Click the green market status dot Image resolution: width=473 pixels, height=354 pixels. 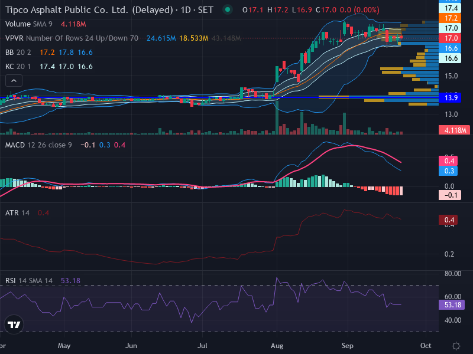click(228, 9)
